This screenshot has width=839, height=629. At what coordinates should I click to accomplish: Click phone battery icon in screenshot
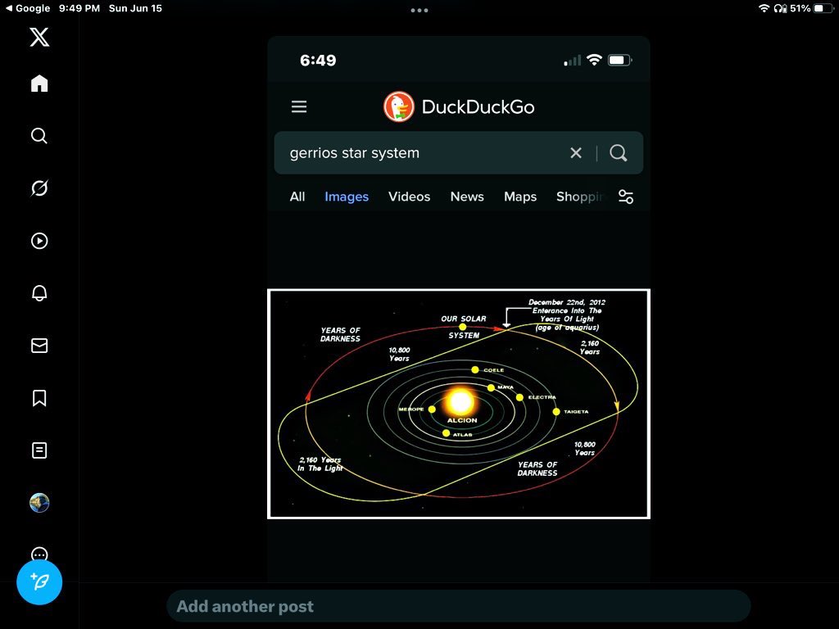619,60
